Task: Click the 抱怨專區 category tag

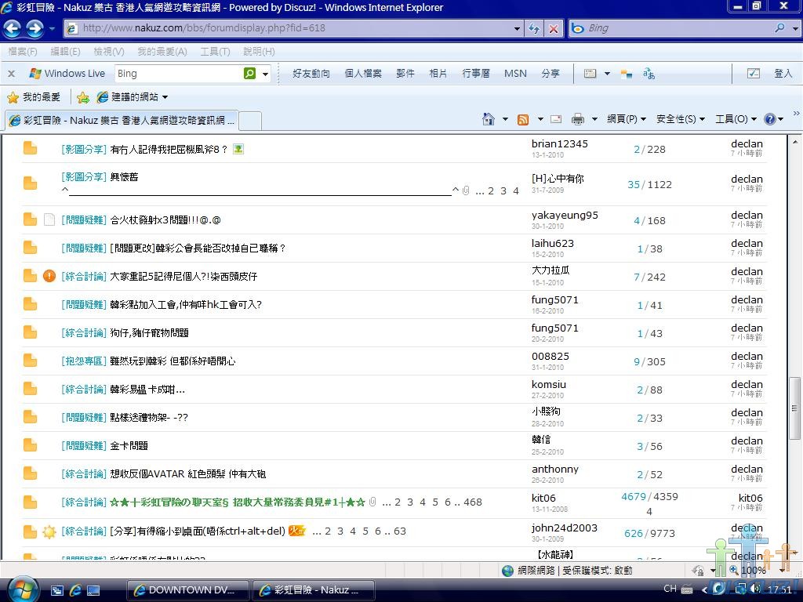Action: click(83, 361)
